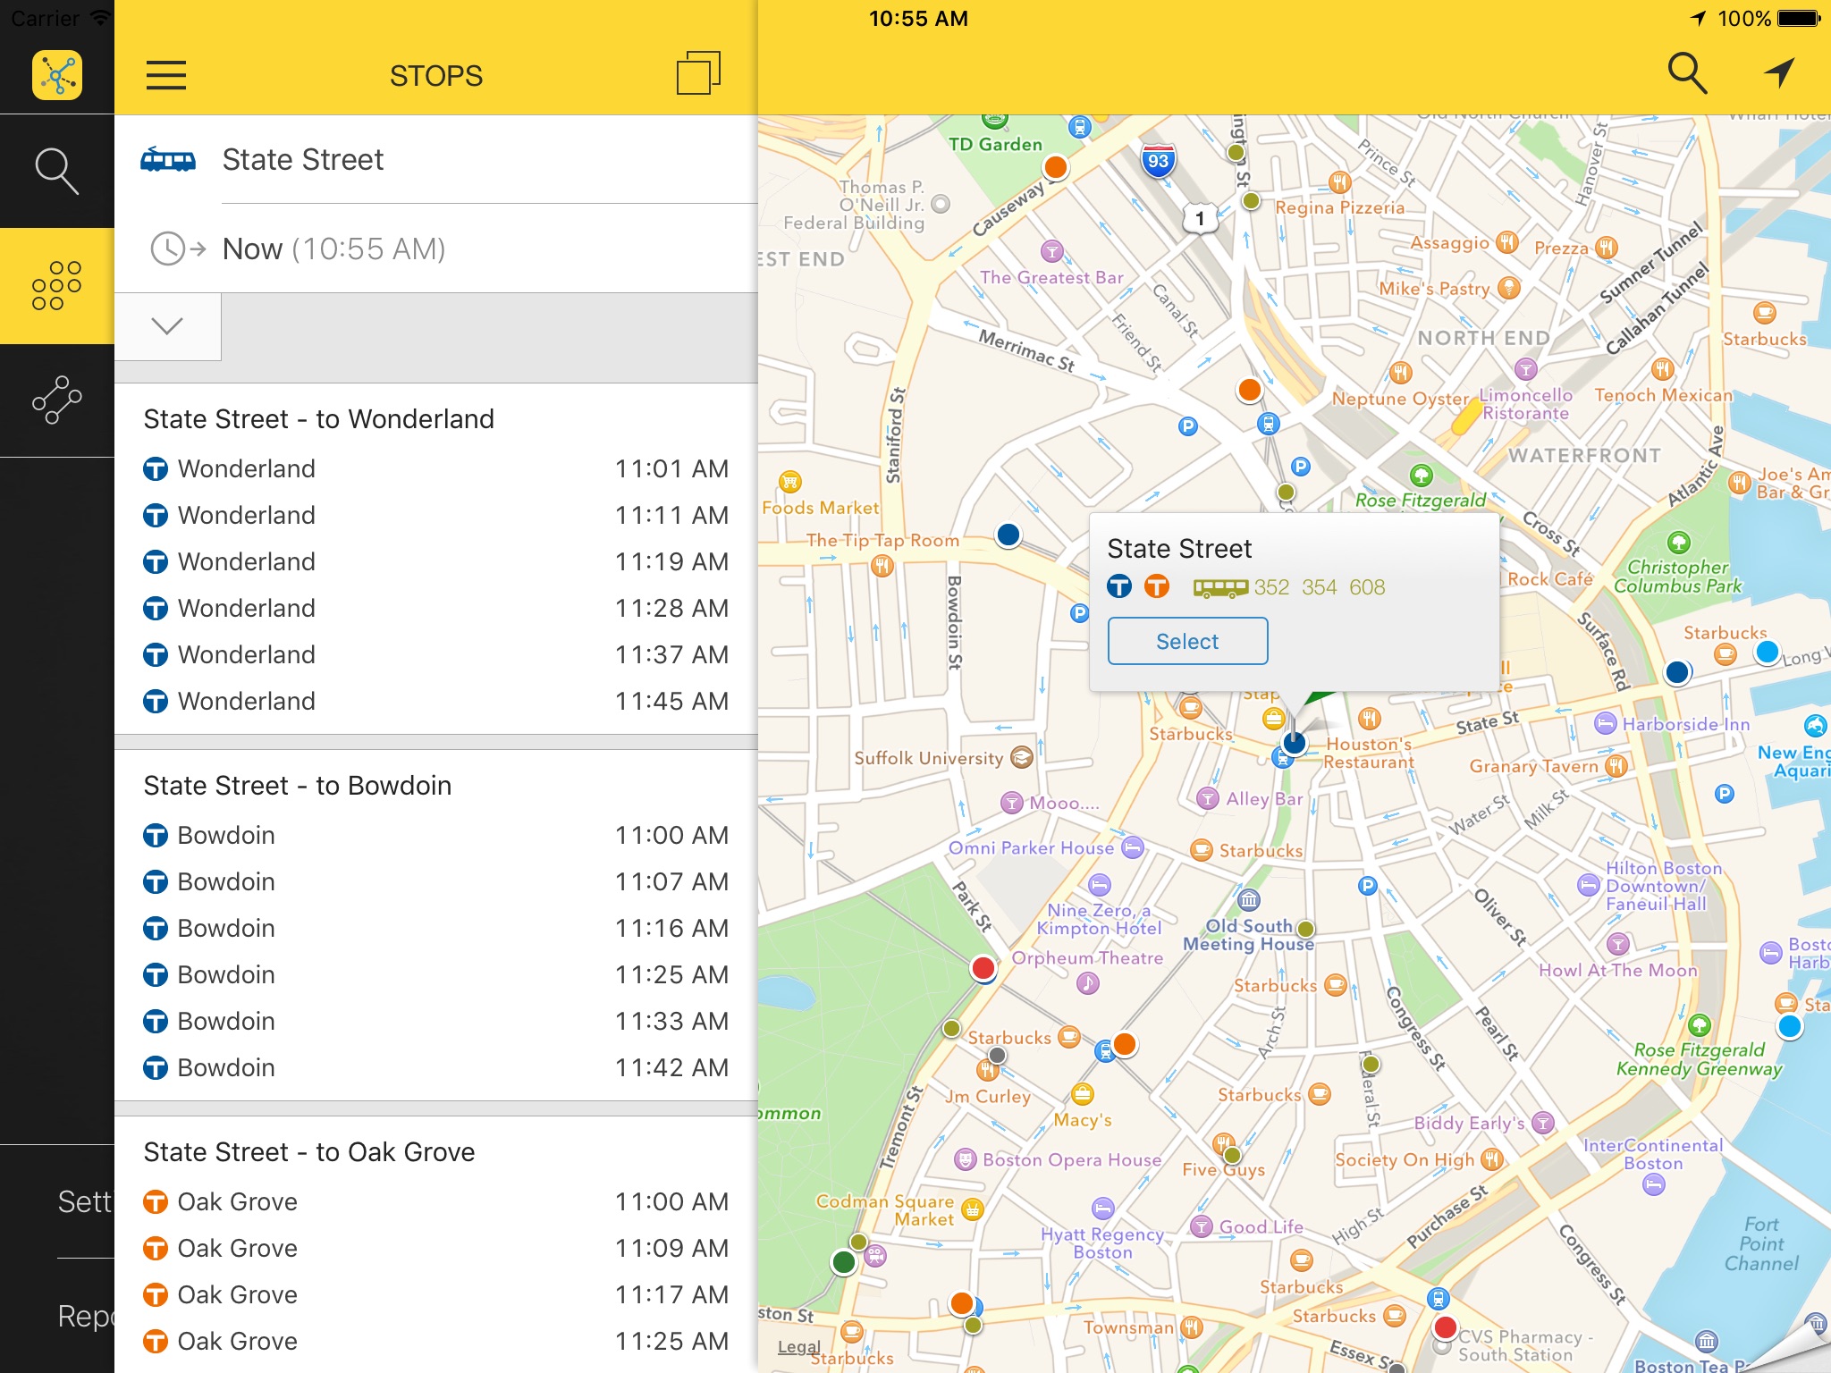Tap the yellow app logo icon
Viewport: 1831px width, 1373px height.
coord(57,75)
